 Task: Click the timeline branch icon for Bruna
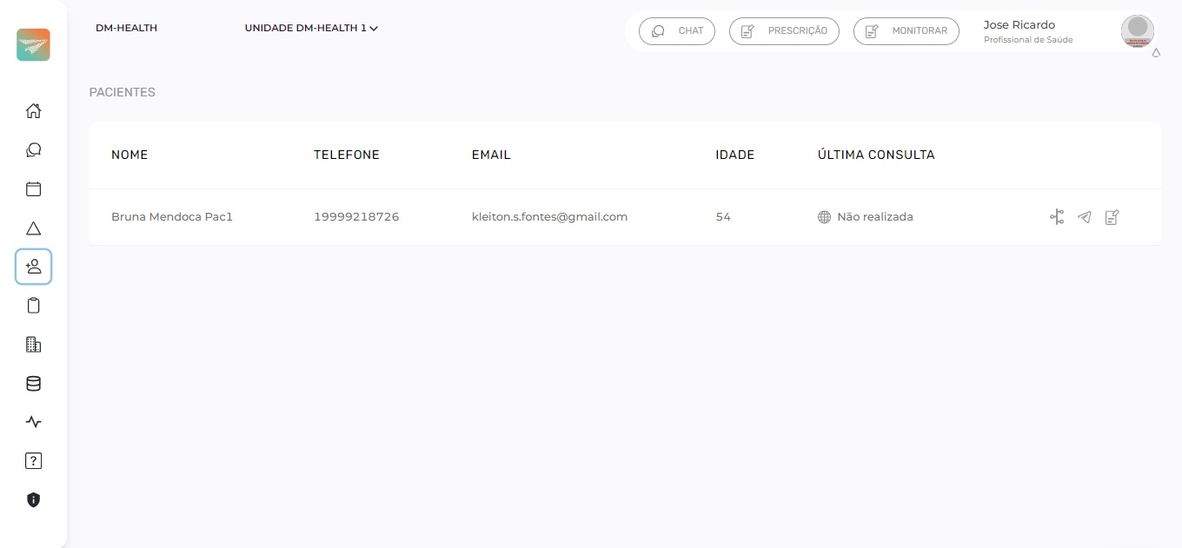[1057, 217]
